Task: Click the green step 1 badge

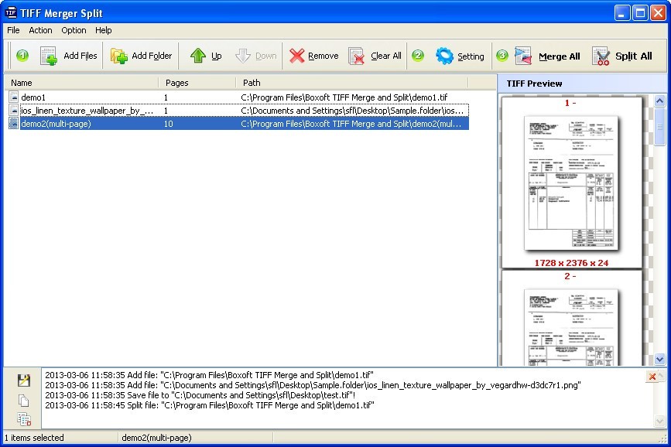Action: point(22,55)
